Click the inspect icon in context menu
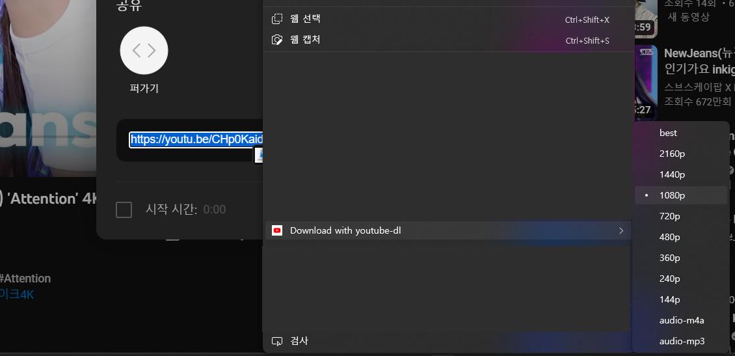 [x=277, y=341]
